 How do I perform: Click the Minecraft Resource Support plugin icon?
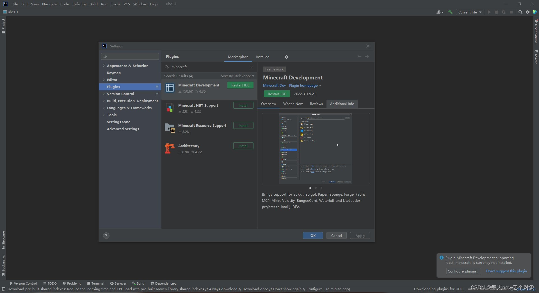170,128
